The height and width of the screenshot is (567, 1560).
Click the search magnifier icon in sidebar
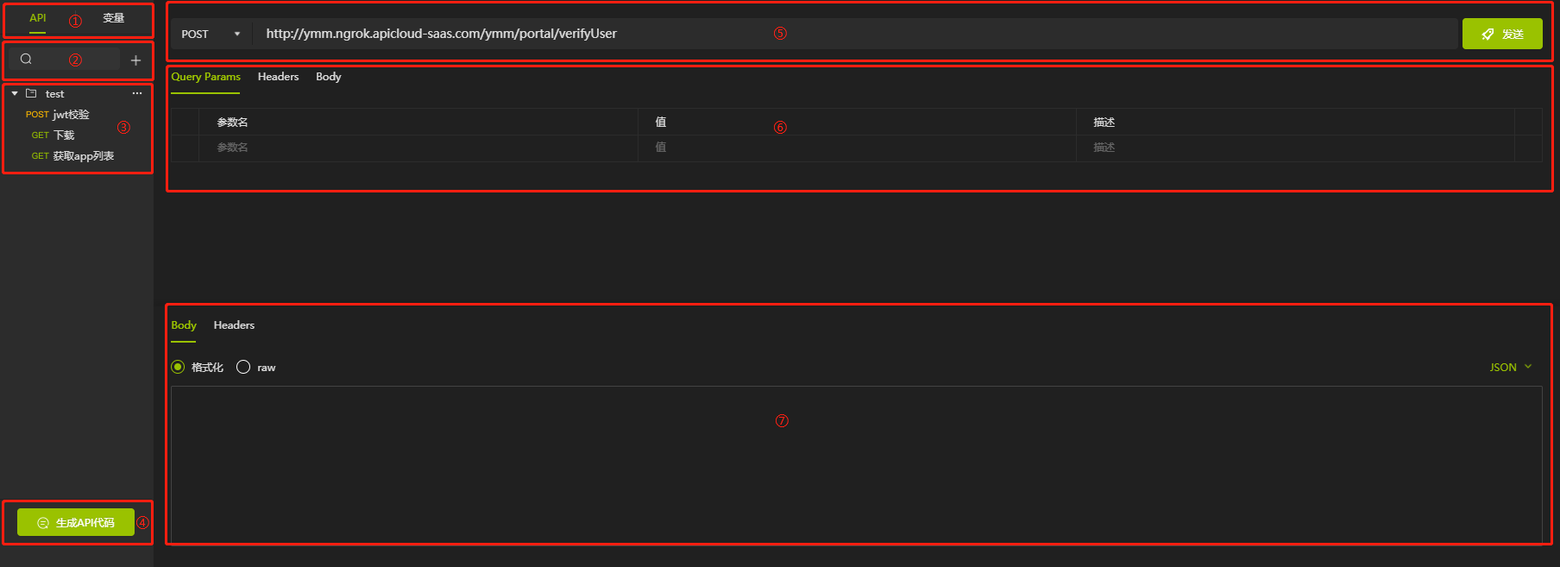(x=26, y=59)
